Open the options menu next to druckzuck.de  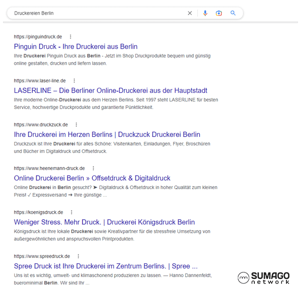76,124
